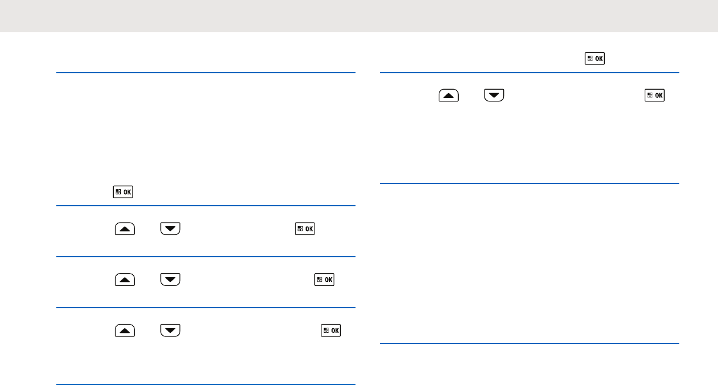This screenshot has width=718, height=385.
Task: Click OK key icon right of right-column arrows
Action: 655,95
